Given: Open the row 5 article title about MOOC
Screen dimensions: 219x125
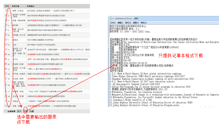Looking at the screenshot, I should pyautogui.click(x=45, y=30).
